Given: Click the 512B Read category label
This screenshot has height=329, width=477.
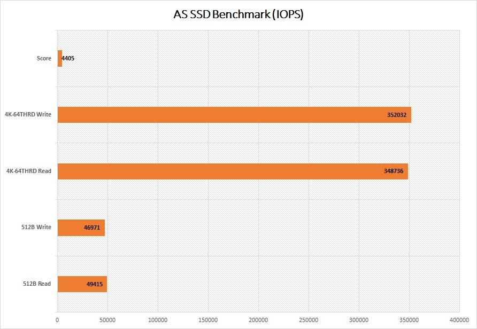Looking at the screenshot, I should coord(37,284).
